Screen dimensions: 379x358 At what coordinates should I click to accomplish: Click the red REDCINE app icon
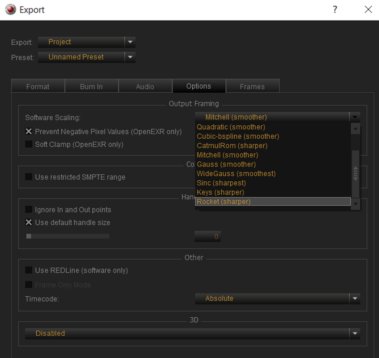click(10, 10)
